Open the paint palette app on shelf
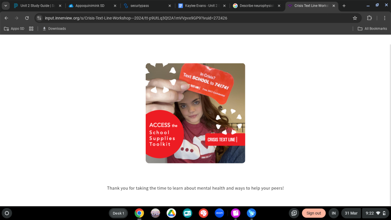This screenshot has width=391, height=220. [203, 213]
